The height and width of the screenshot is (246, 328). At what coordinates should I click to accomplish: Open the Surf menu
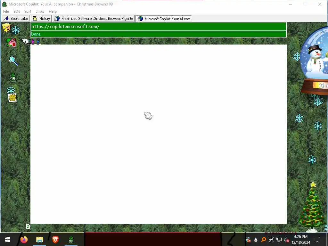(28, 12)
